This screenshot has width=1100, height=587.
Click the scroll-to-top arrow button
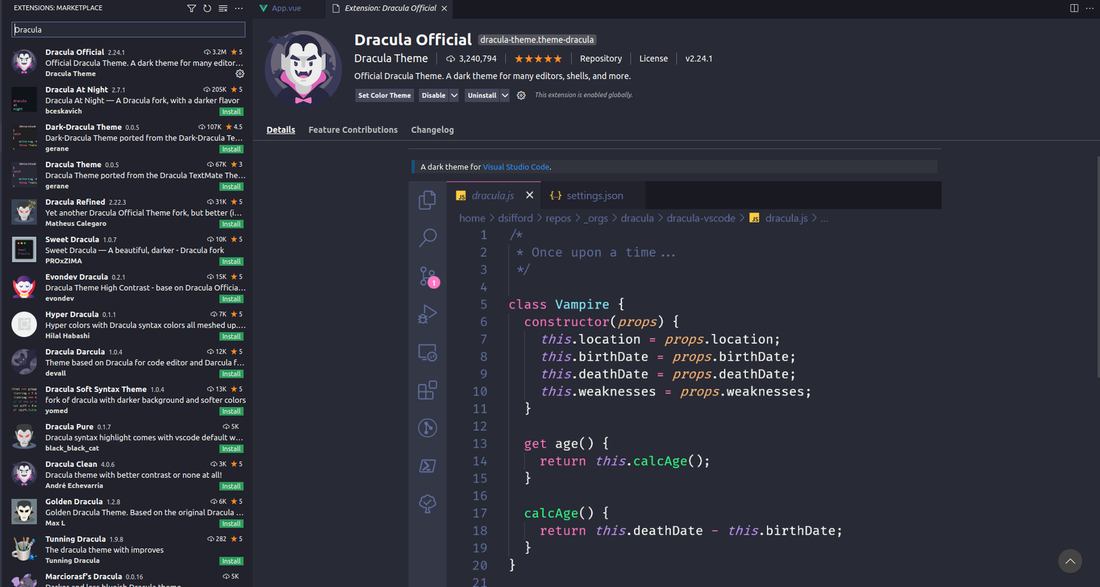coord(1070,561)
